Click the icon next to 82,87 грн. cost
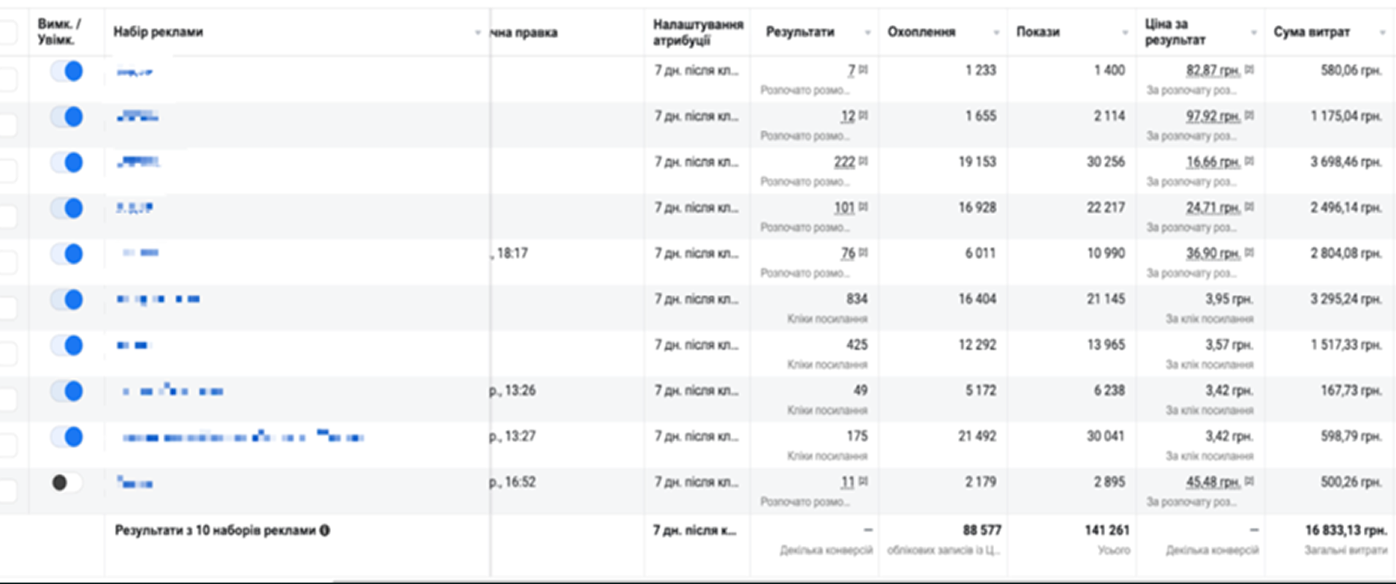 1249,69
